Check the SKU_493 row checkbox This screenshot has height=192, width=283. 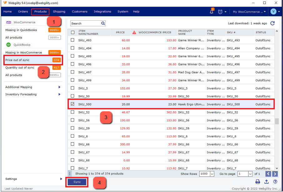[x=73, y=40]
